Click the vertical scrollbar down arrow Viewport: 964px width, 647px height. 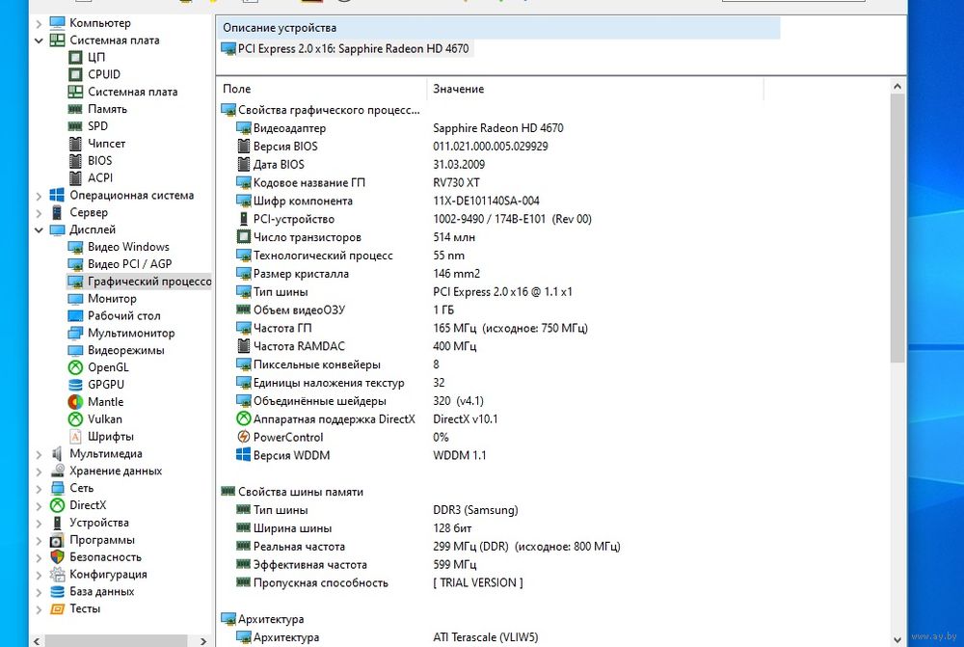pyautogui.click(x=897, y=639)
